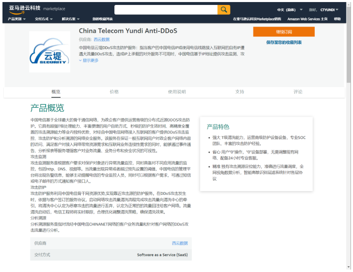Expand the 产品类别 dropdown menu

16,19
